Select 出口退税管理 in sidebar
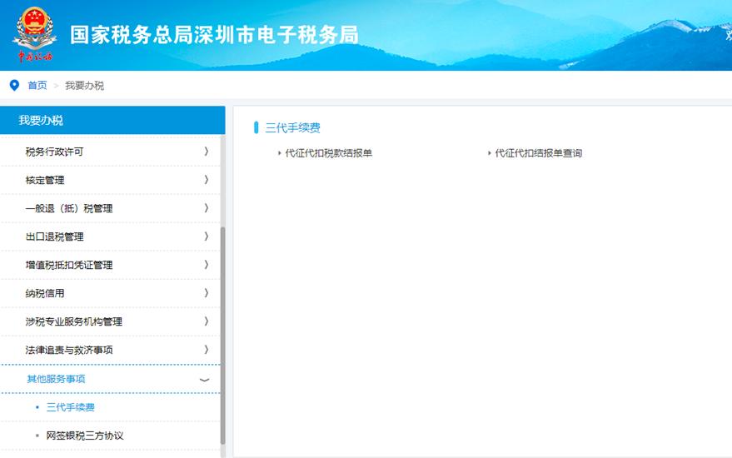The width and height of the screenshot is (732, 458). tap(55, 236)
